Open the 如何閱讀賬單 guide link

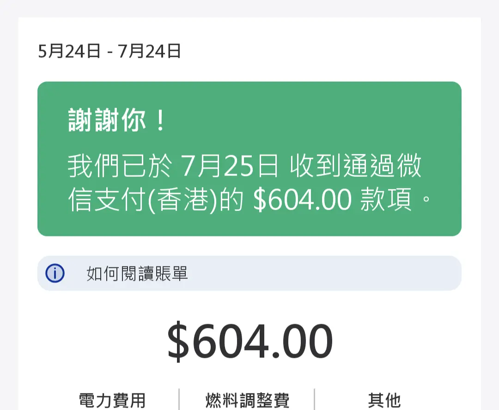pyautogui.click(x=137, y=273)
